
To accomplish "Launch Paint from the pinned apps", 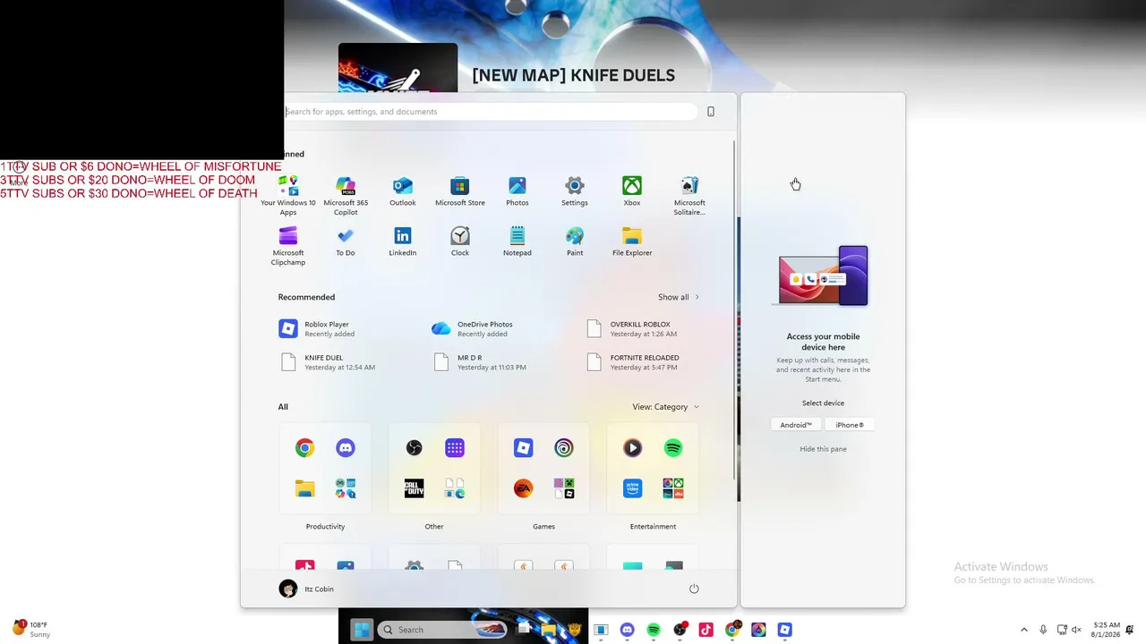I will tap(575, 241).
